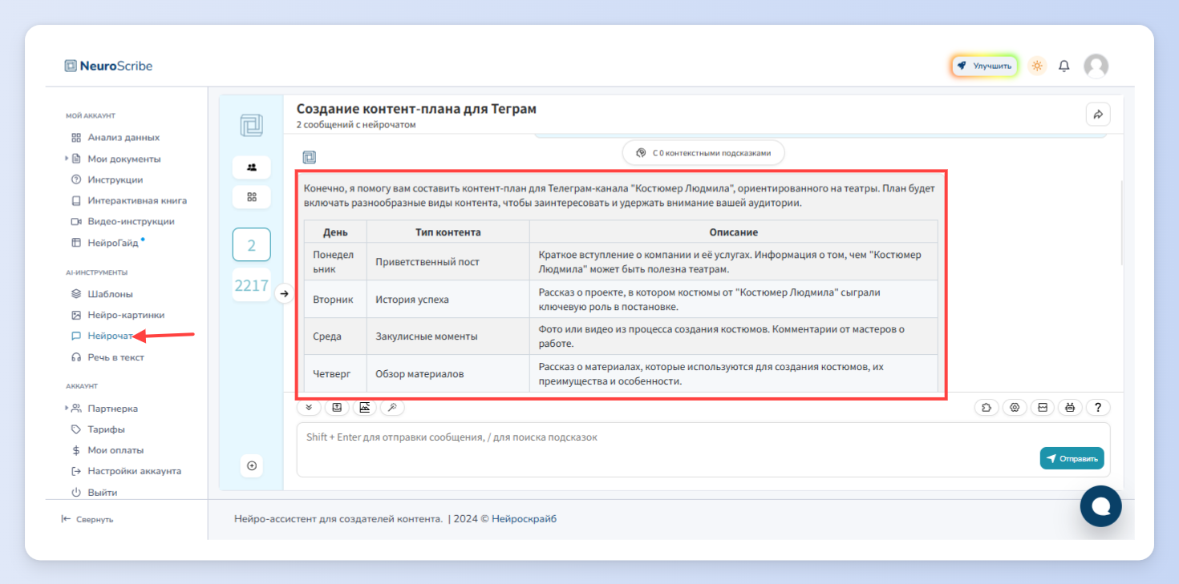Click the NeuroScribe logo in the header
The height and width of the screenshot is (584, 1179).
click(108, 66)
